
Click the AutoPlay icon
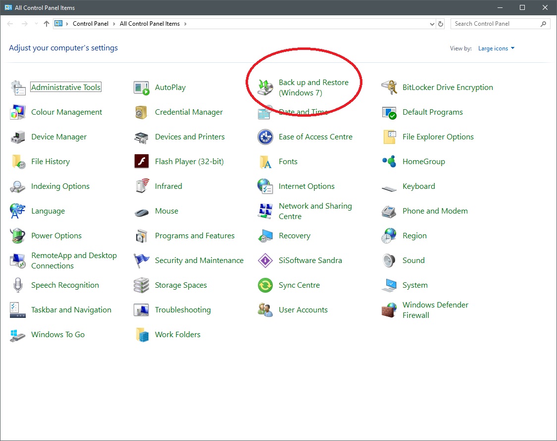[x=142, y=88]
